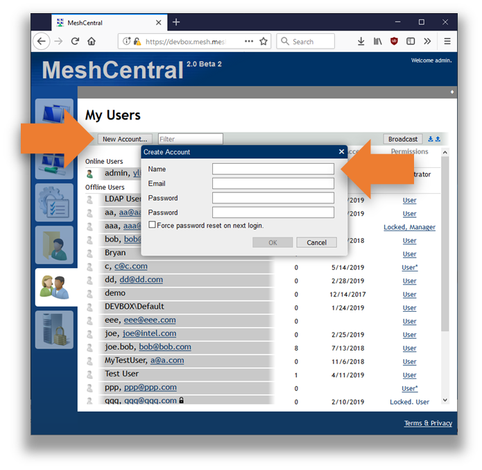Open a new browser tab

pyautogui.click(x=176, y=22)
